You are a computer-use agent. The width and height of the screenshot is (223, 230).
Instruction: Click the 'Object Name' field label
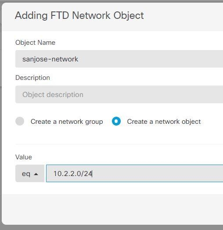pyautogui.click(x=36, y=43)
